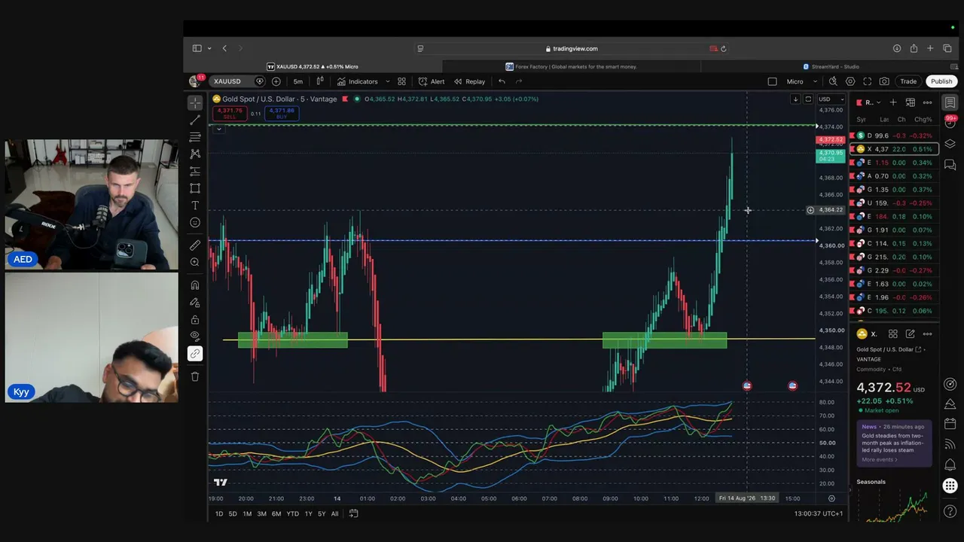Create an Alert from the toolbar
The width and height of the screenshot is (964, 542).
click(x=432, y=81)
